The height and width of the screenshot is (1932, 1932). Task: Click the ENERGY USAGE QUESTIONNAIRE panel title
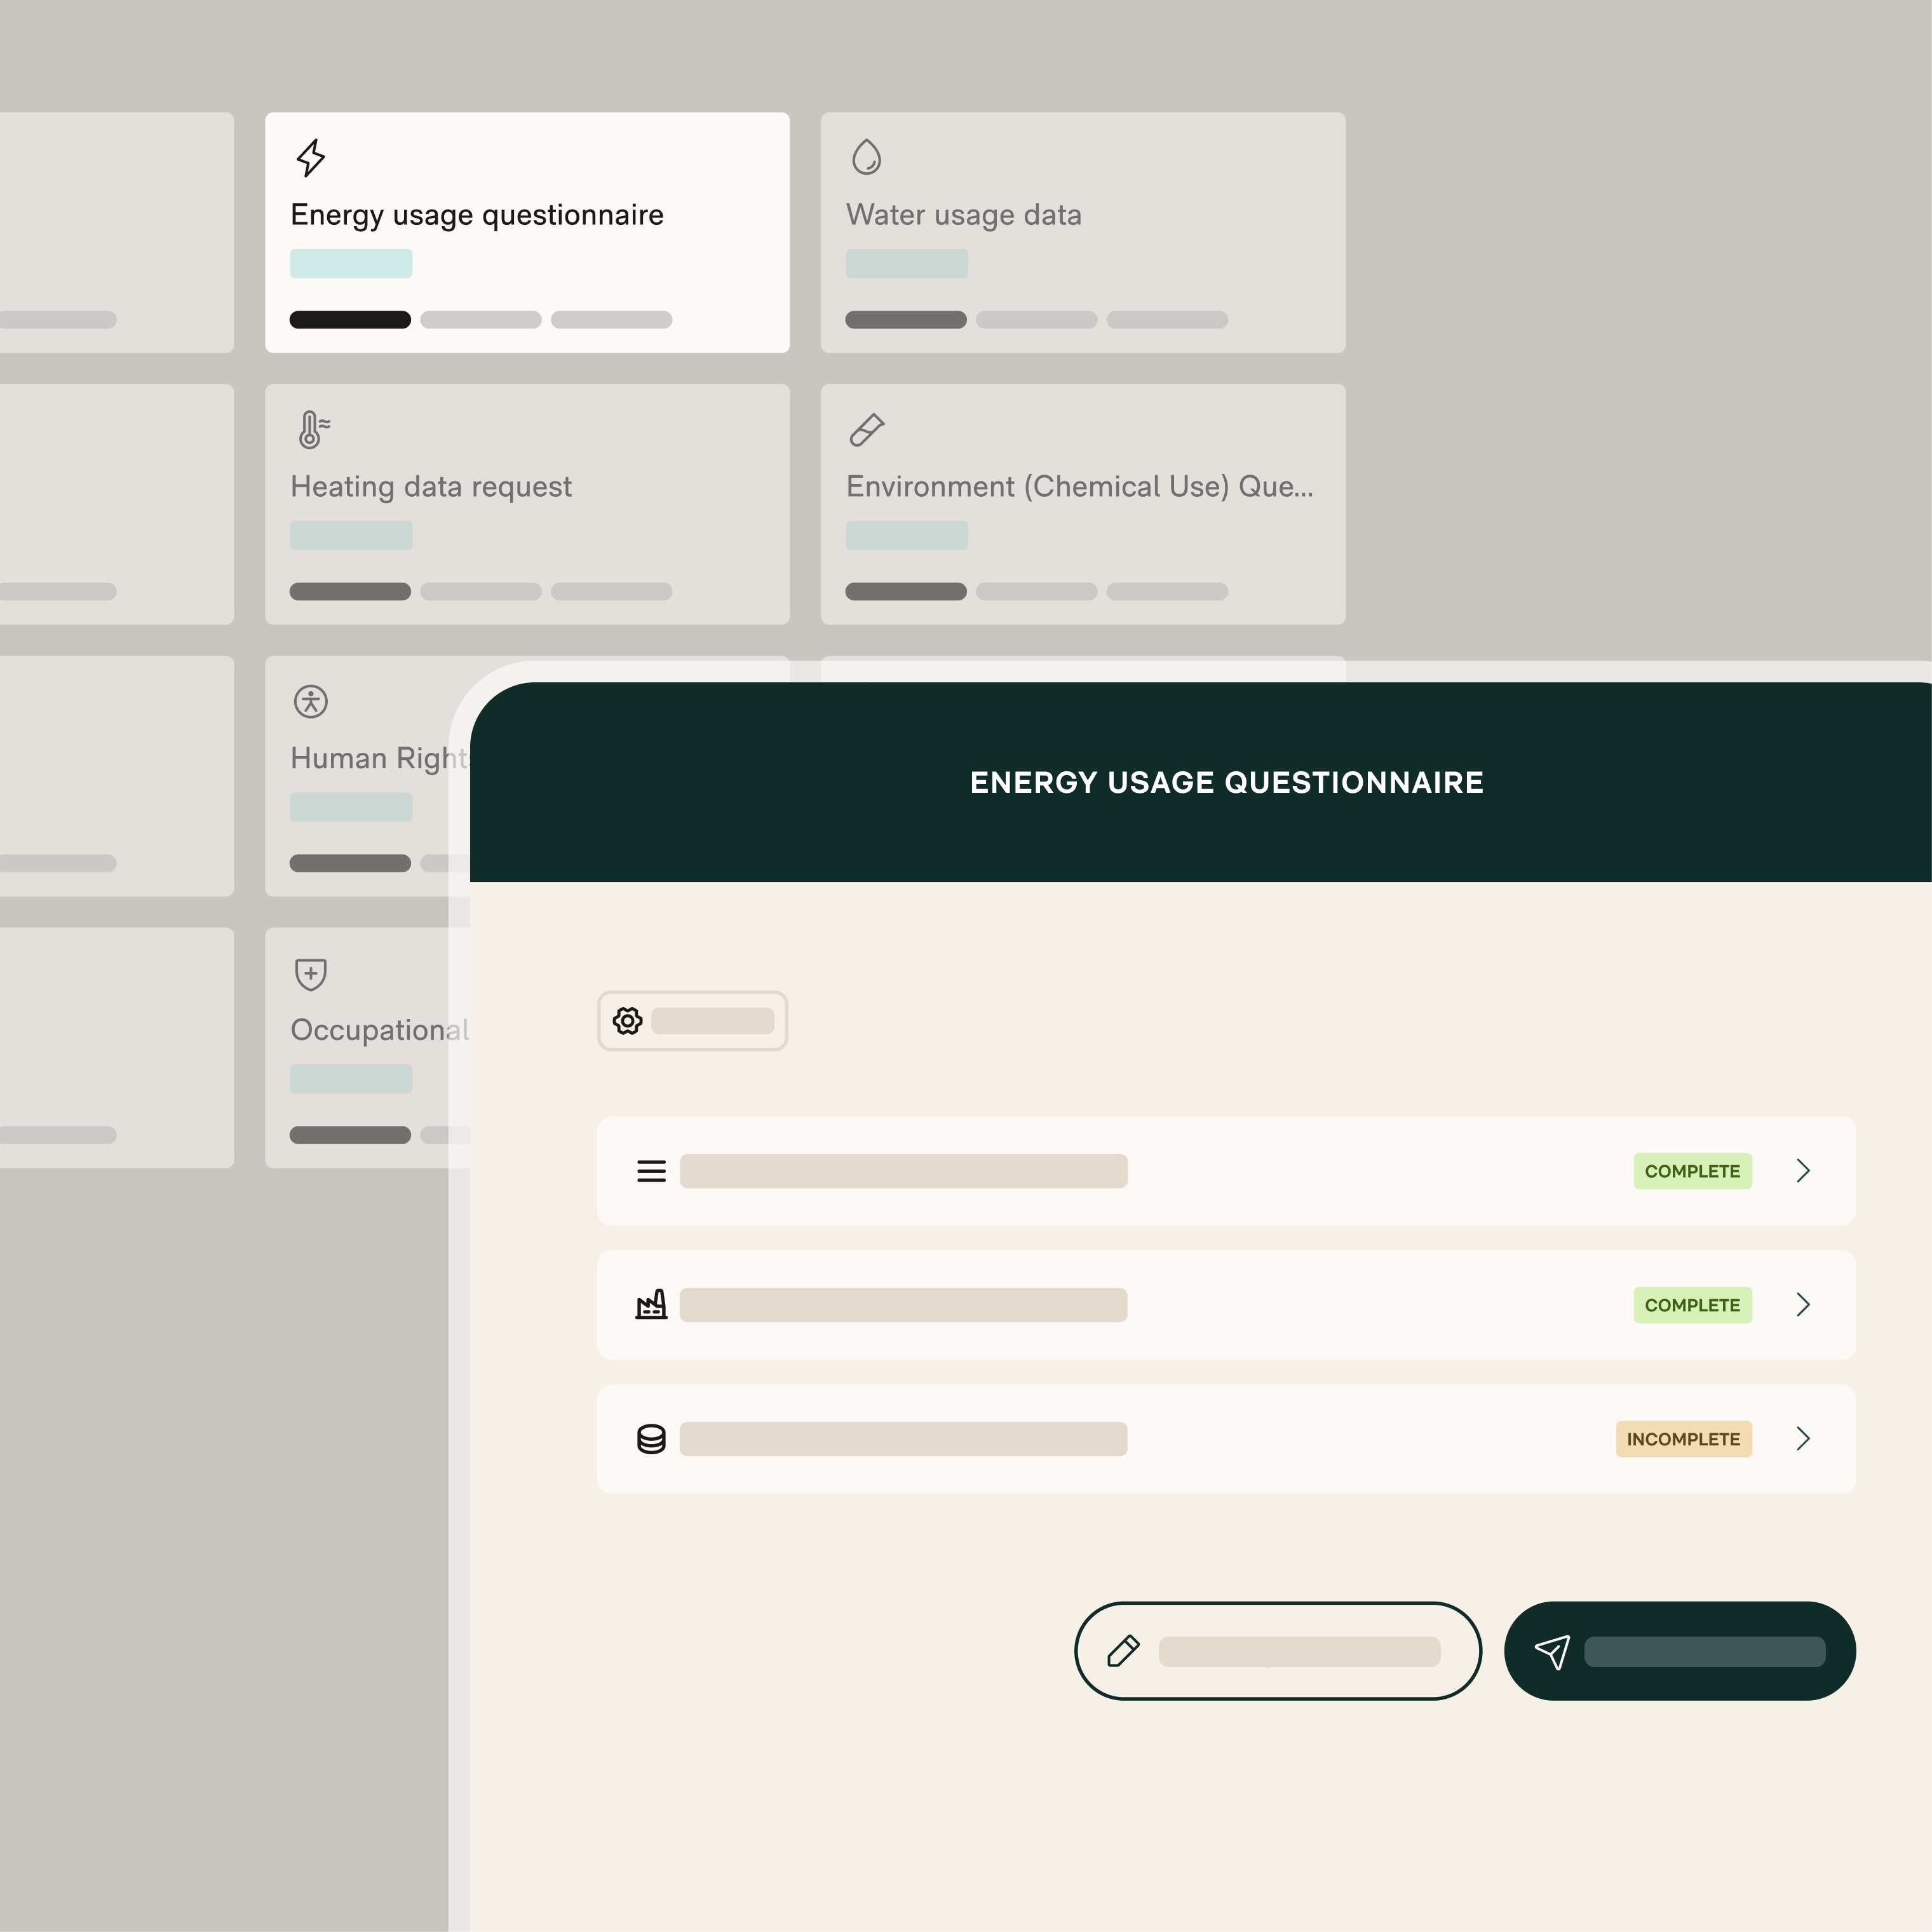coord(1227,782)
